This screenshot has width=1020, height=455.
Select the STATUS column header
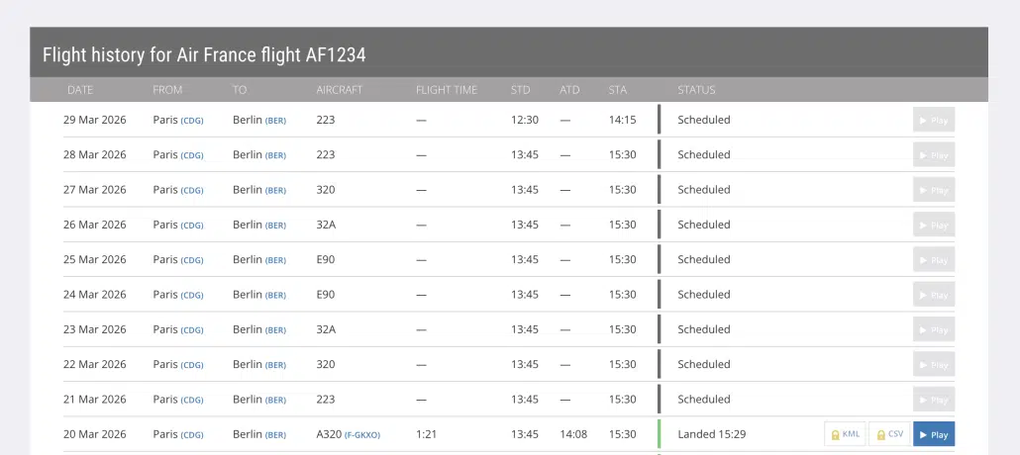[696, 90]
